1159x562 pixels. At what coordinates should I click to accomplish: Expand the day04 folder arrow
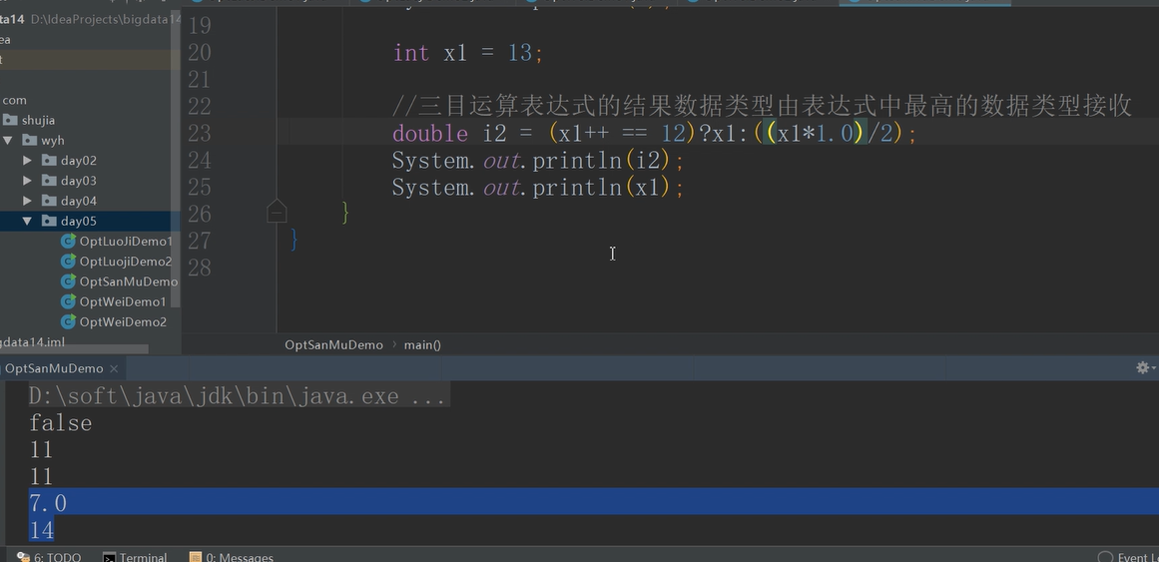tap(27, 201)
